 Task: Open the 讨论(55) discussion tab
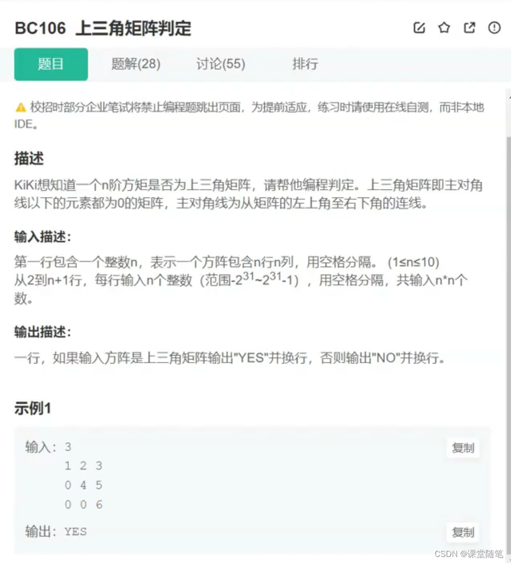point(220,64)
